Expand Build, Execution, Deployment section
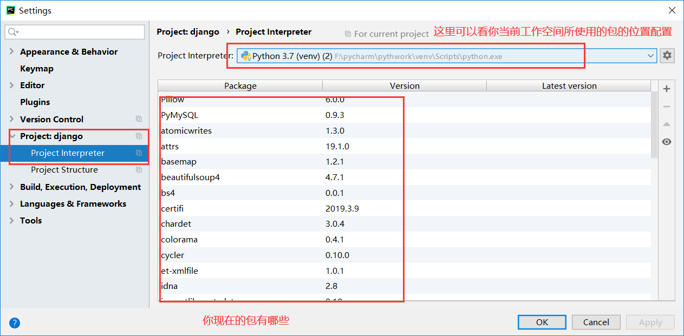The height and width of the screenshot is (336, 684). [x=11, y=186]
